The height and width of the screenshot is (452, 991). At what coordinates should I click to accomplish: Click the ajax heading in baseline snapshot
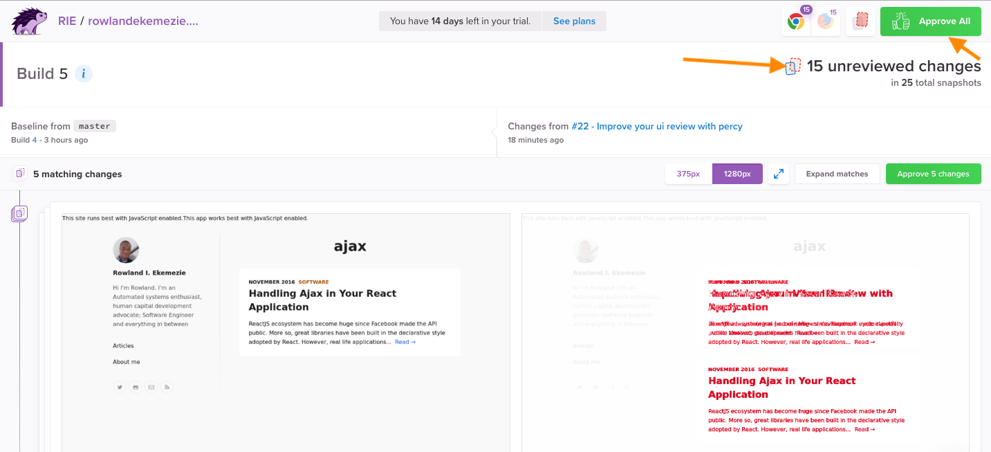click(x=350, y=246)
